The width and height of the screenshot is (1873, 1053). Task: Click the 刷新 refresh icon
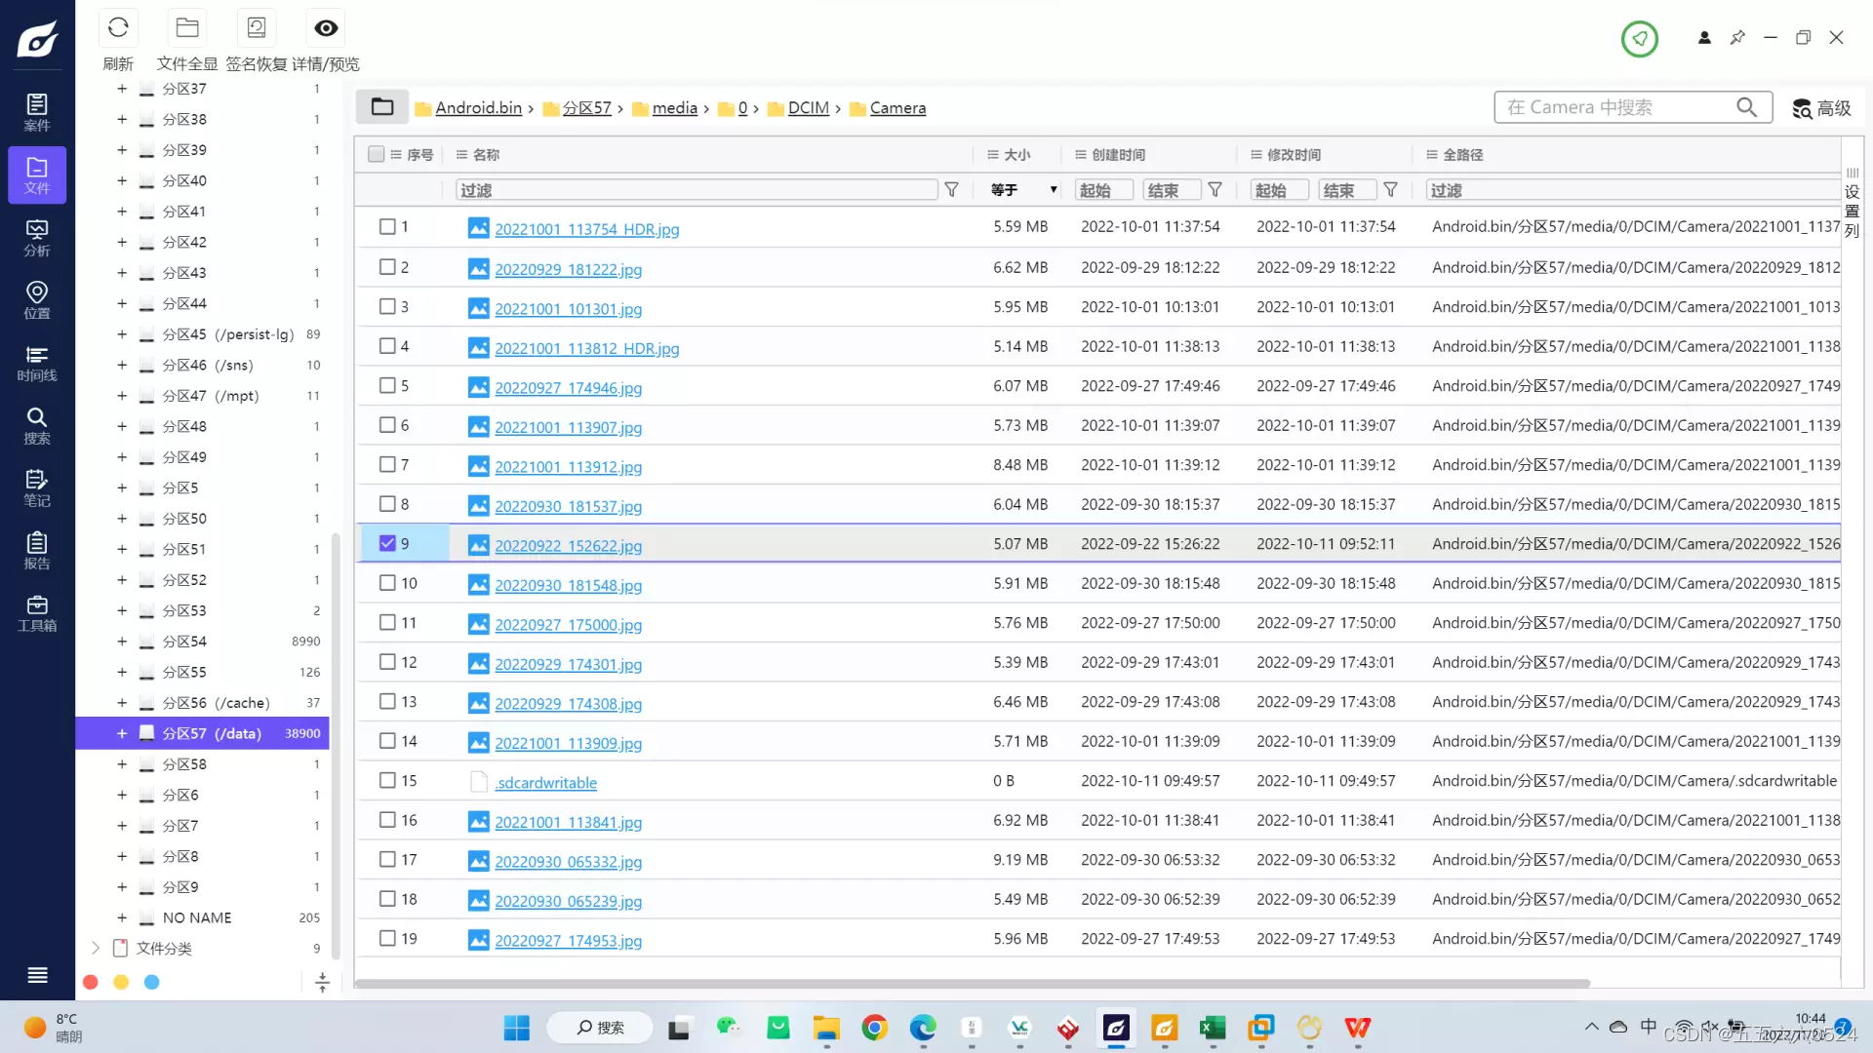(x=118, y=28)
